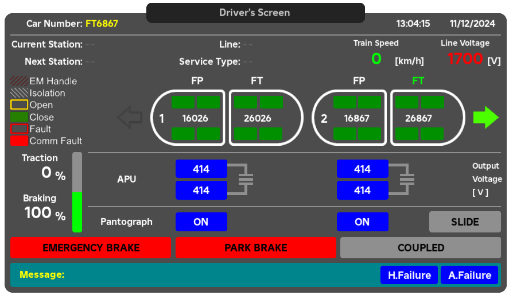509x295 pixels.
Task: Click the Driver's Screen title tab
Action: [255, 13]
